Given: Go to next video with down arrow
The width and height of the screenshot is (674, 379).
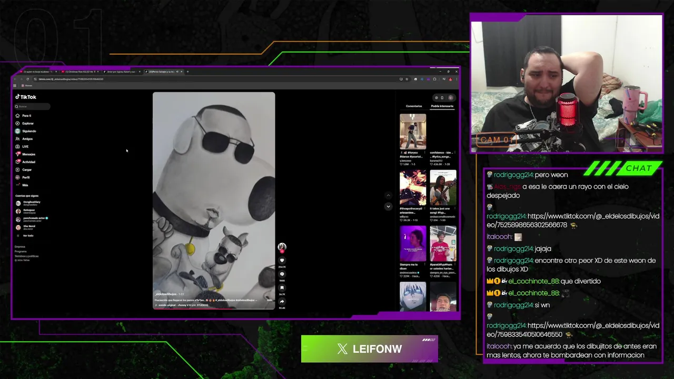Looking at the screenshot, I should 388,206.
